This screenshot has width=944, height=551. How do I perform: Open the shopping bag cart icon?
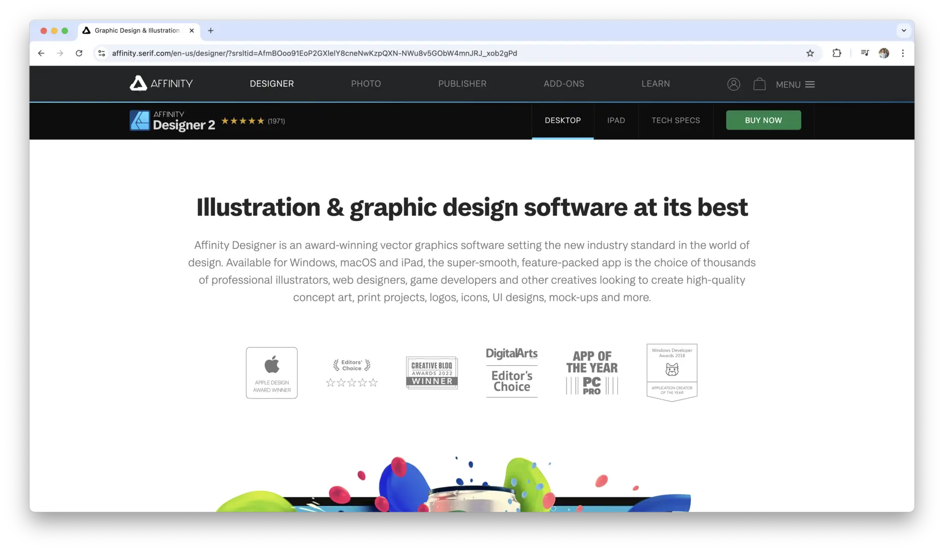pos(759,84)
